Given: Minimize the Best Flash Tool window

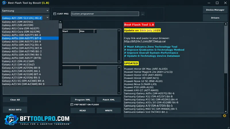Looking at the screenshot, I should pyautogui.click(x=209, y=3).
